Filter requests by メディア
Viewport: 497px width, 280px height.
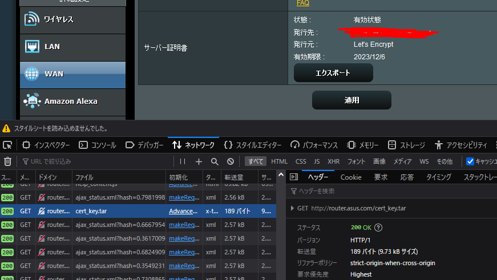pyautogui.click(x=402, y=161)
